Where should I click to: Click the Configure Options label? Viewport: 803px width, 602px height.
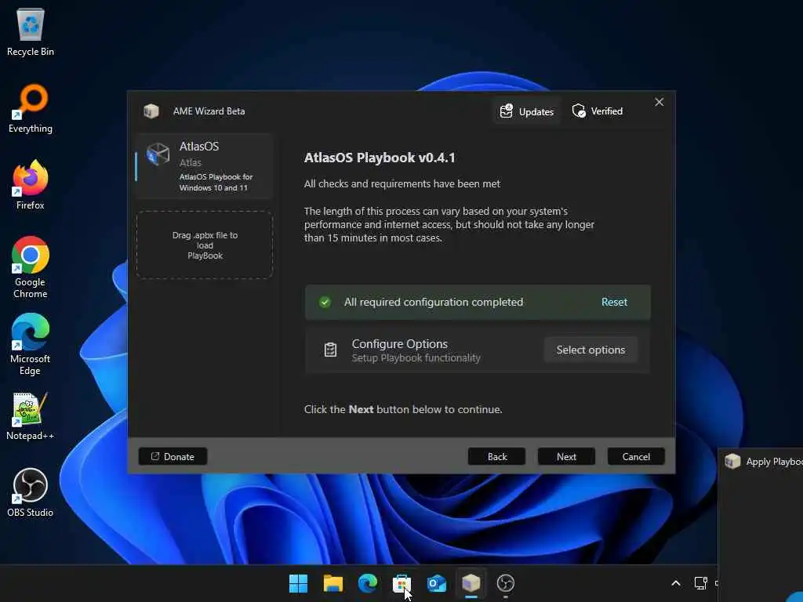399,343
